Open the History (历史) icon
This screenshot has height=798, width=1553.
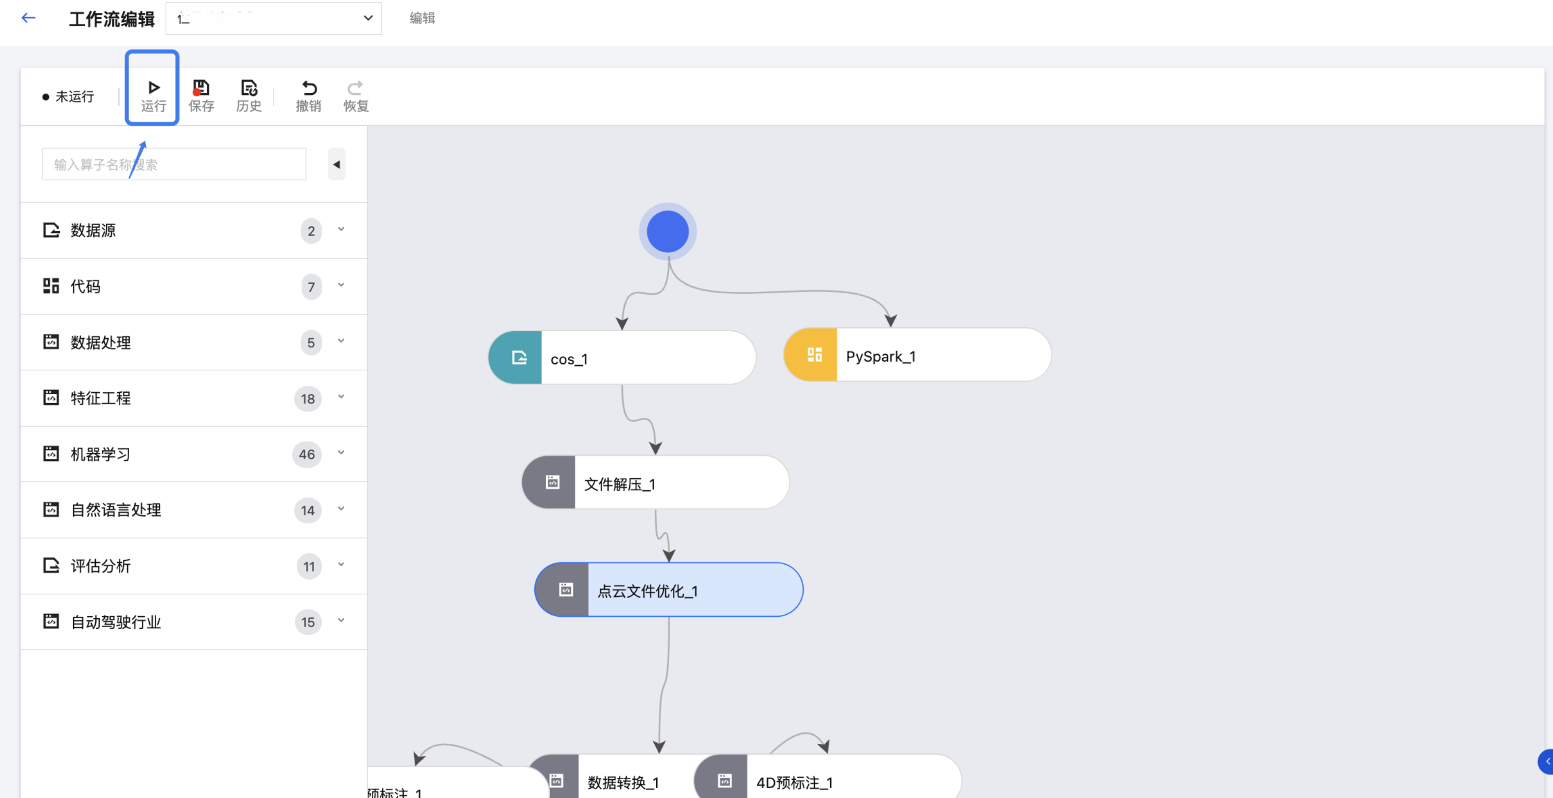(248, 88)
